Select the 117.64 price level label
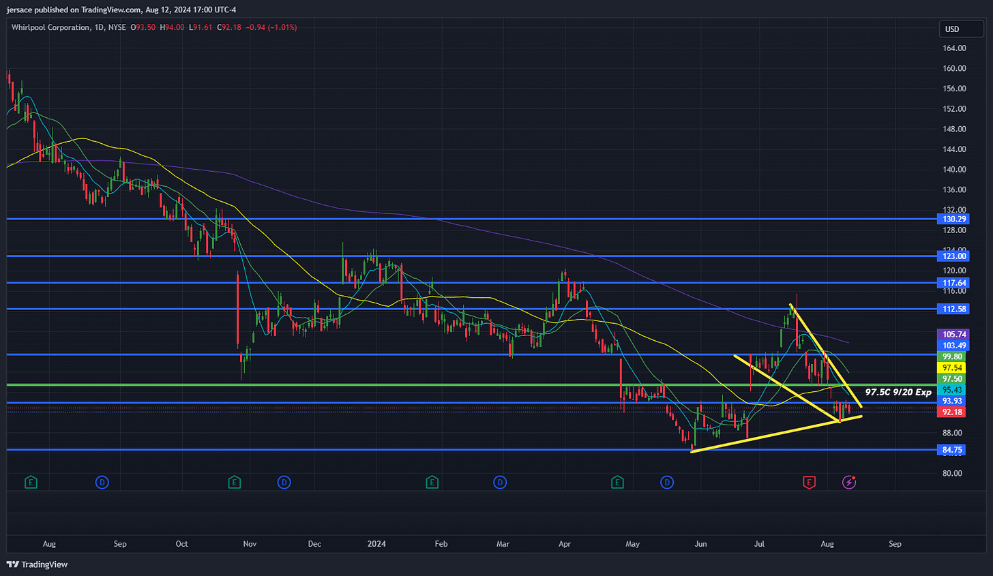The image size is (993, 576). pyautogui.click(x=954, y=283)
